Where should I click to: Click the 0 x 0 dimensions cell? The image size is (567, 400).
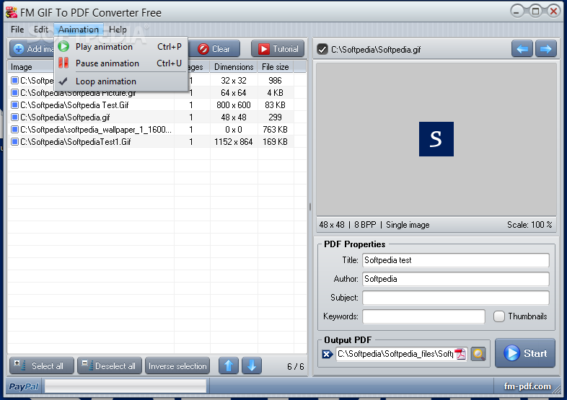point(234,130)
